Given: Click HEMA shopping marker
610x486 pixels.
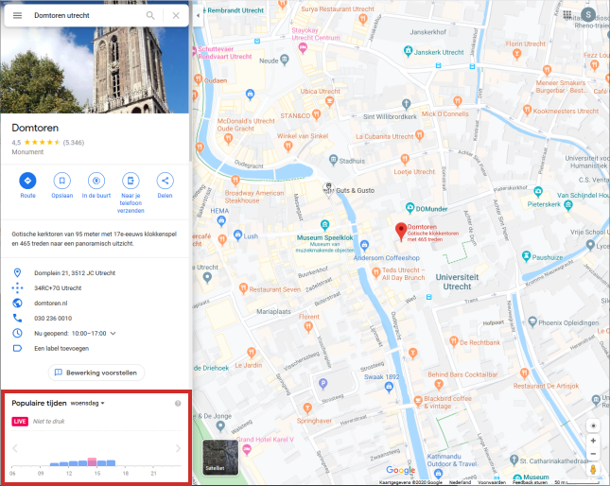Looking at the screenshot, I should click(x=221, y=221).
